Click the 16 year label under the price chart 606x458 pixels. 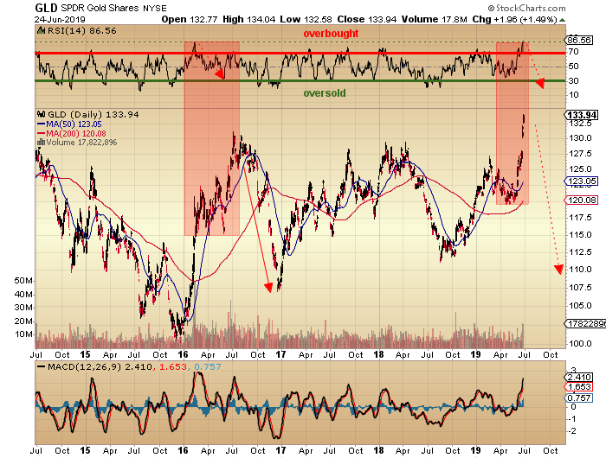183,354
